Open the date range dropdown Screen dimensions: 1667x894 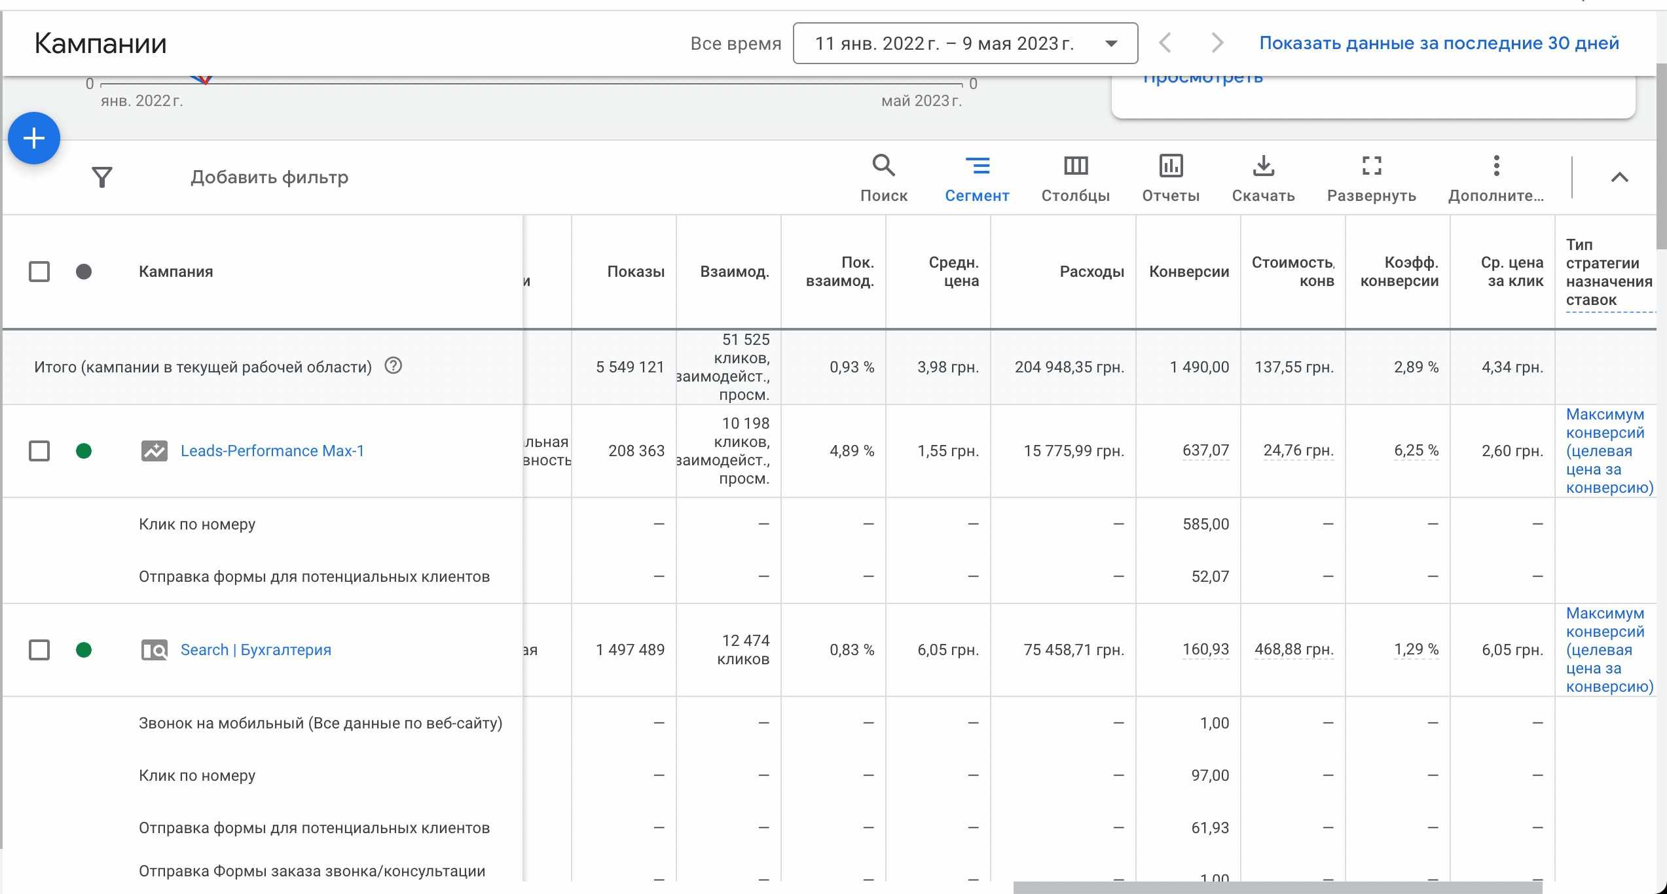click(965, 43)
